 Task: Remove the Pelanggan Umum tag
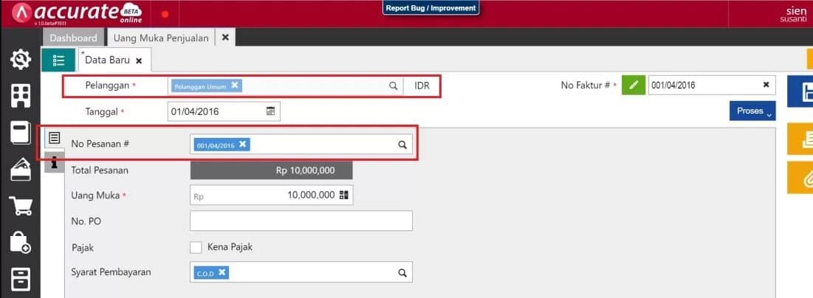(235, 85)
